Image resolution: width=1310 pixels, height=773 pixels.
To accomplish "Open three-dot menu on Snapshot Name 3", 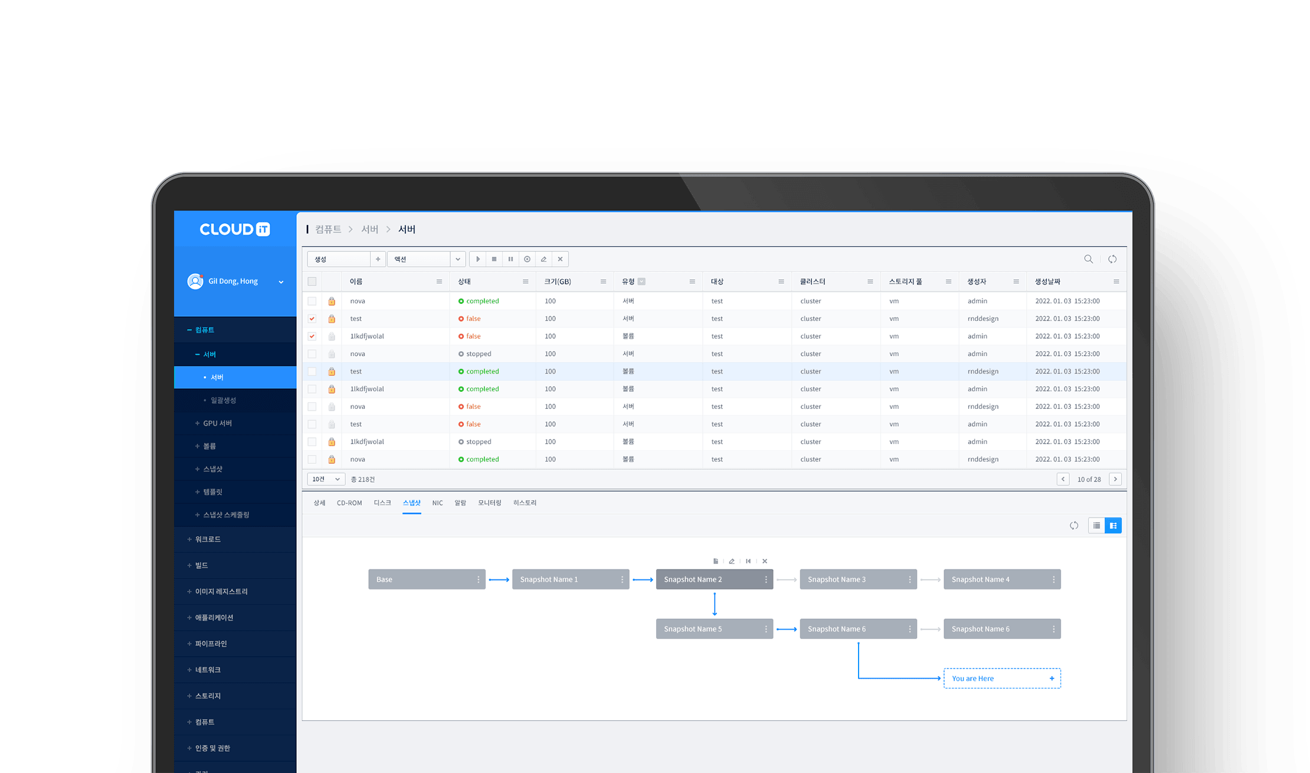I will pyautogui.click(x=910, y=579).
